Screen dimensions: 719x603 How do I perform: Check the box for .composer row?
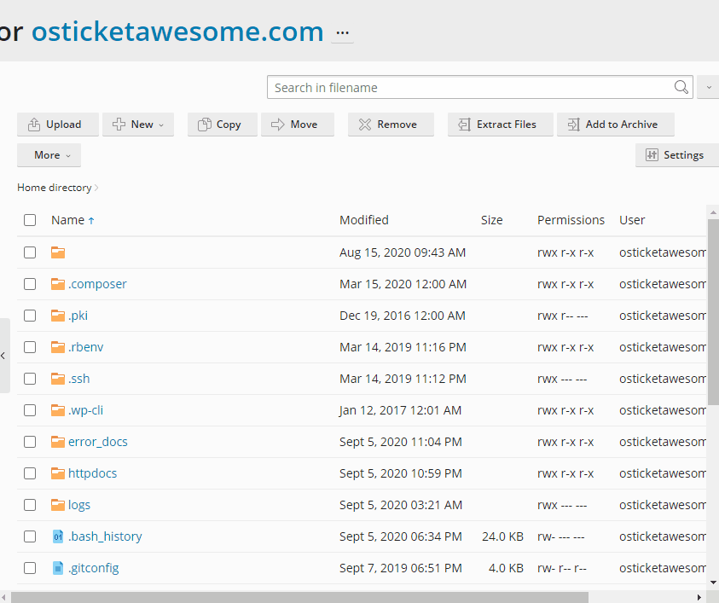30,284
